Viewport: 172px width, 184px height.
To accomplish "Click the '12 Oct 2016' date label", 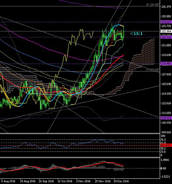I will [x=65, y=181].
